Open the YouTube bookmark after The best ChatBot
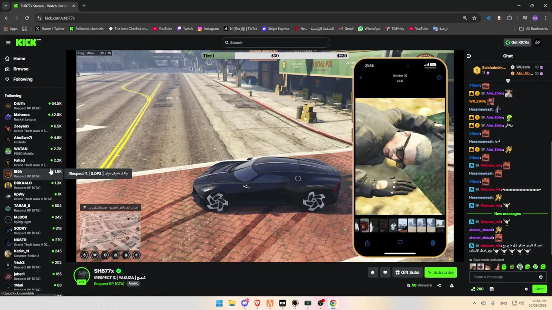 (x=162, y=29)
